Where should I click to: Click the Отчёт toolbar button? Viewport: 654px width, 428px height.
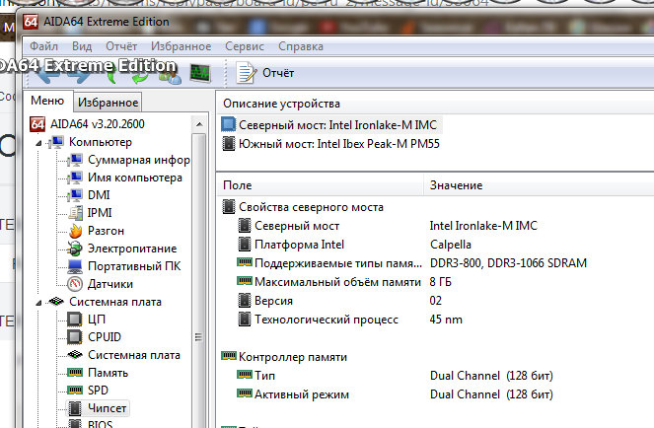pos(266,72)
